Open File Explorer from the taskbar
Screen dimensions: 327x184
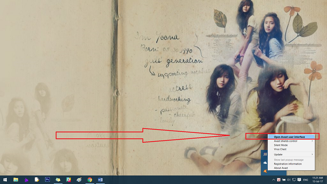pos(16,180)
